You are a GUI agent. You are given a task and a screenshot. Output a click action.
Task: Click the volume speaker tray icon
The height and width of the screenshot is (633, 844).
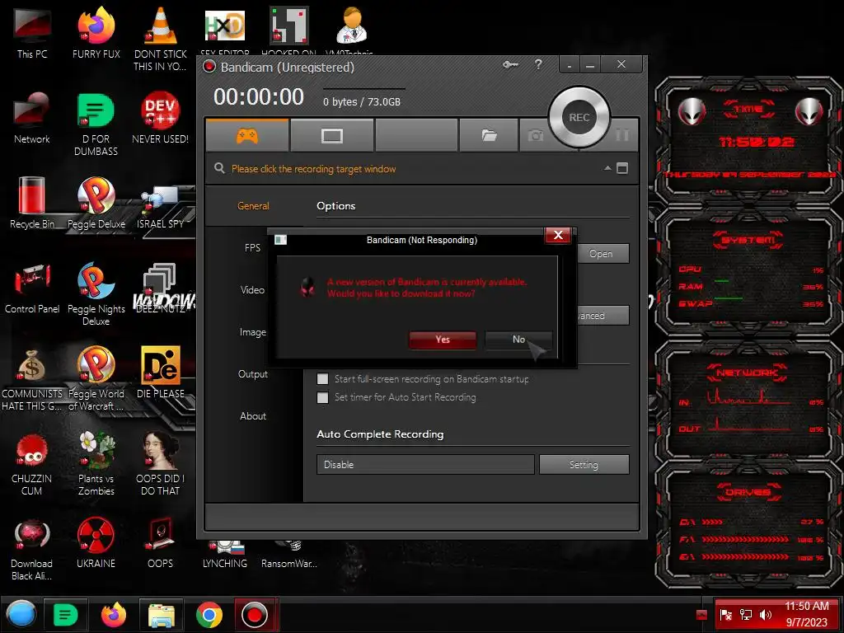click(765, 615)
